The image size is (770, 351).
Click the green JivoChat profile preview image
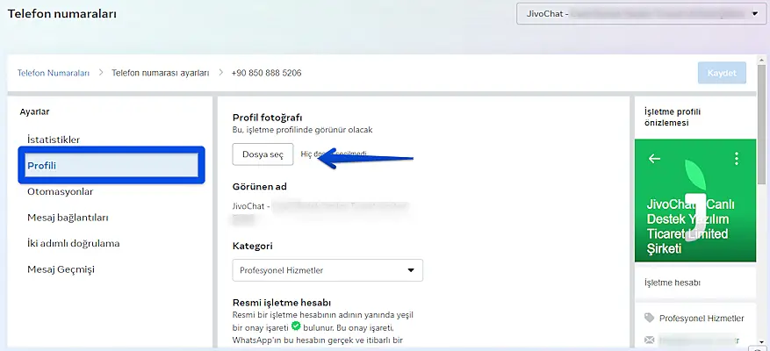[694, 200]
